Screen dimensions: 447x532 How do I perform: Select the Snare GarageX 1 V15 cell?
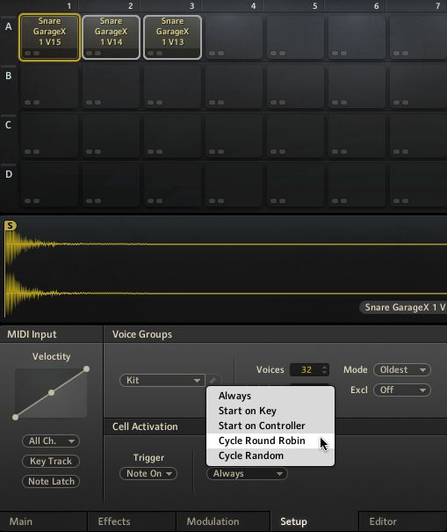pyautogui.click(x=49, y=37)
